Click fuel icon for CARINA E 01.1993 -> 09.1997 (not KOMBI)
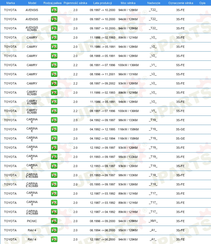 tap(54, 157)
